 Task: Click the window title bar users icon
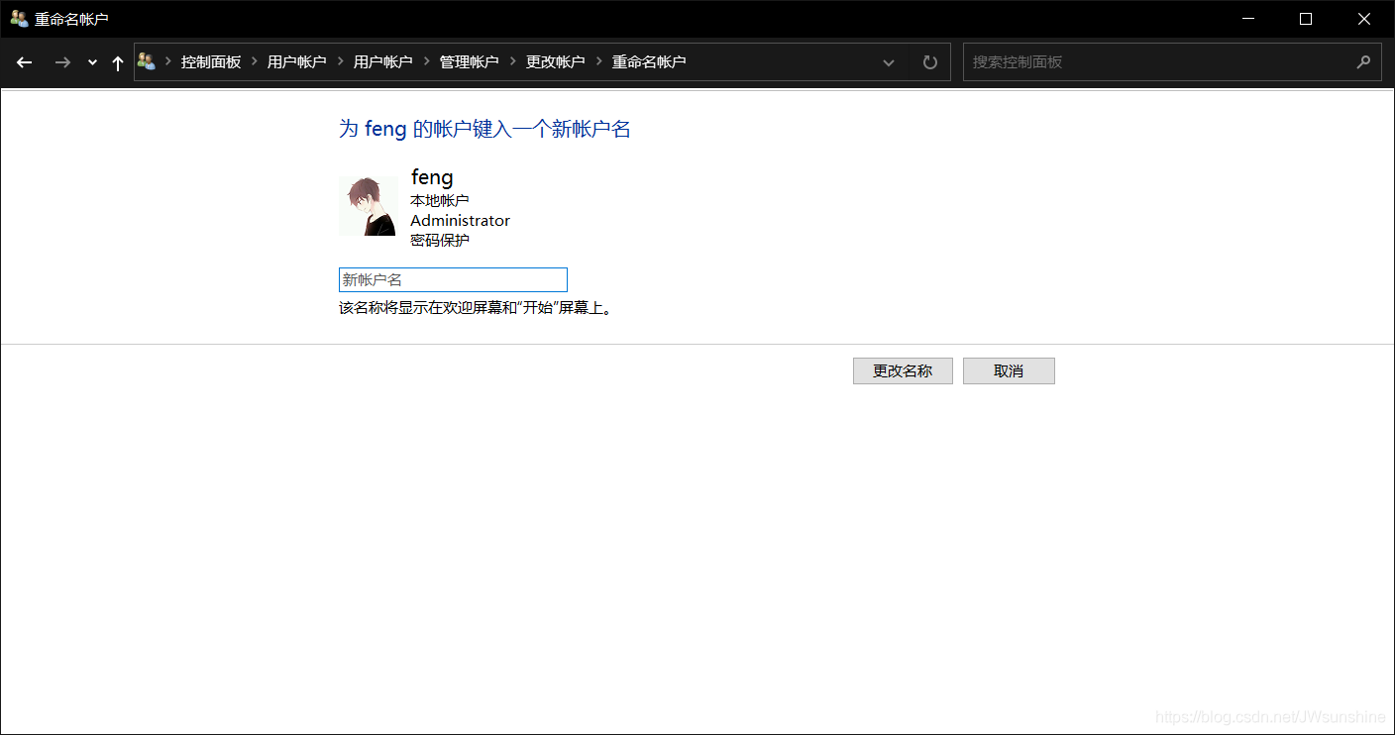click(19, 19)
